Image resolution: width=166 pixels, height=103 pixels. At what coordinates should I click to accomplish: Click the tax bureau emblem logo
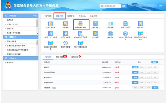point(8,6)
